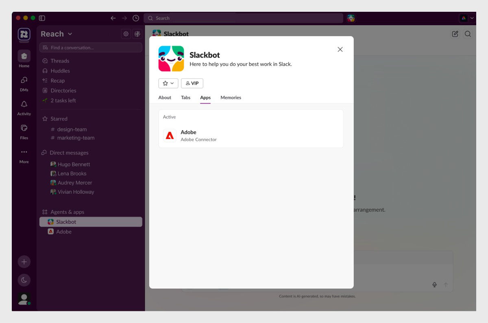Click the Find a conversation field
This screenshot has width=488, height=323.
pyautogui.click(x=91, y=48)
